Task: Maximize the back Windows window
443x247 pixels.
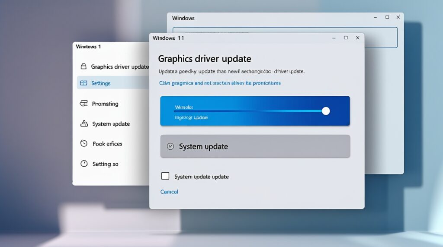Action: [387, 17]
